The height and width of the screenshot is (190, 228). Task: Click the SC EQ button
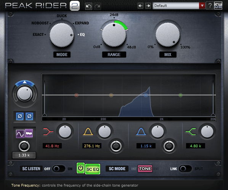93,169
